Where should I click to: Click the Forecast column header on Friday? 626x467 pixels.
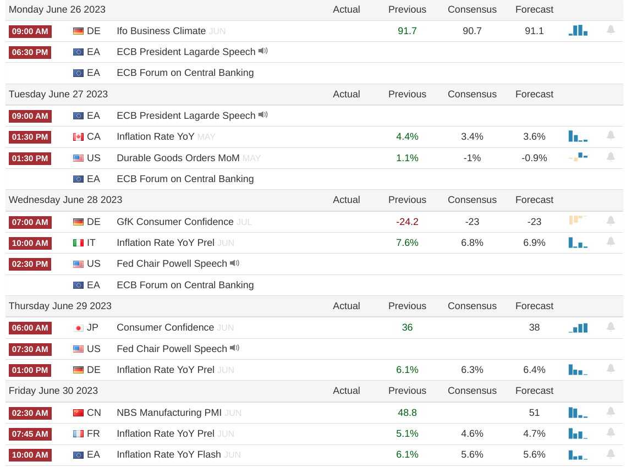(x=534, y=391)
